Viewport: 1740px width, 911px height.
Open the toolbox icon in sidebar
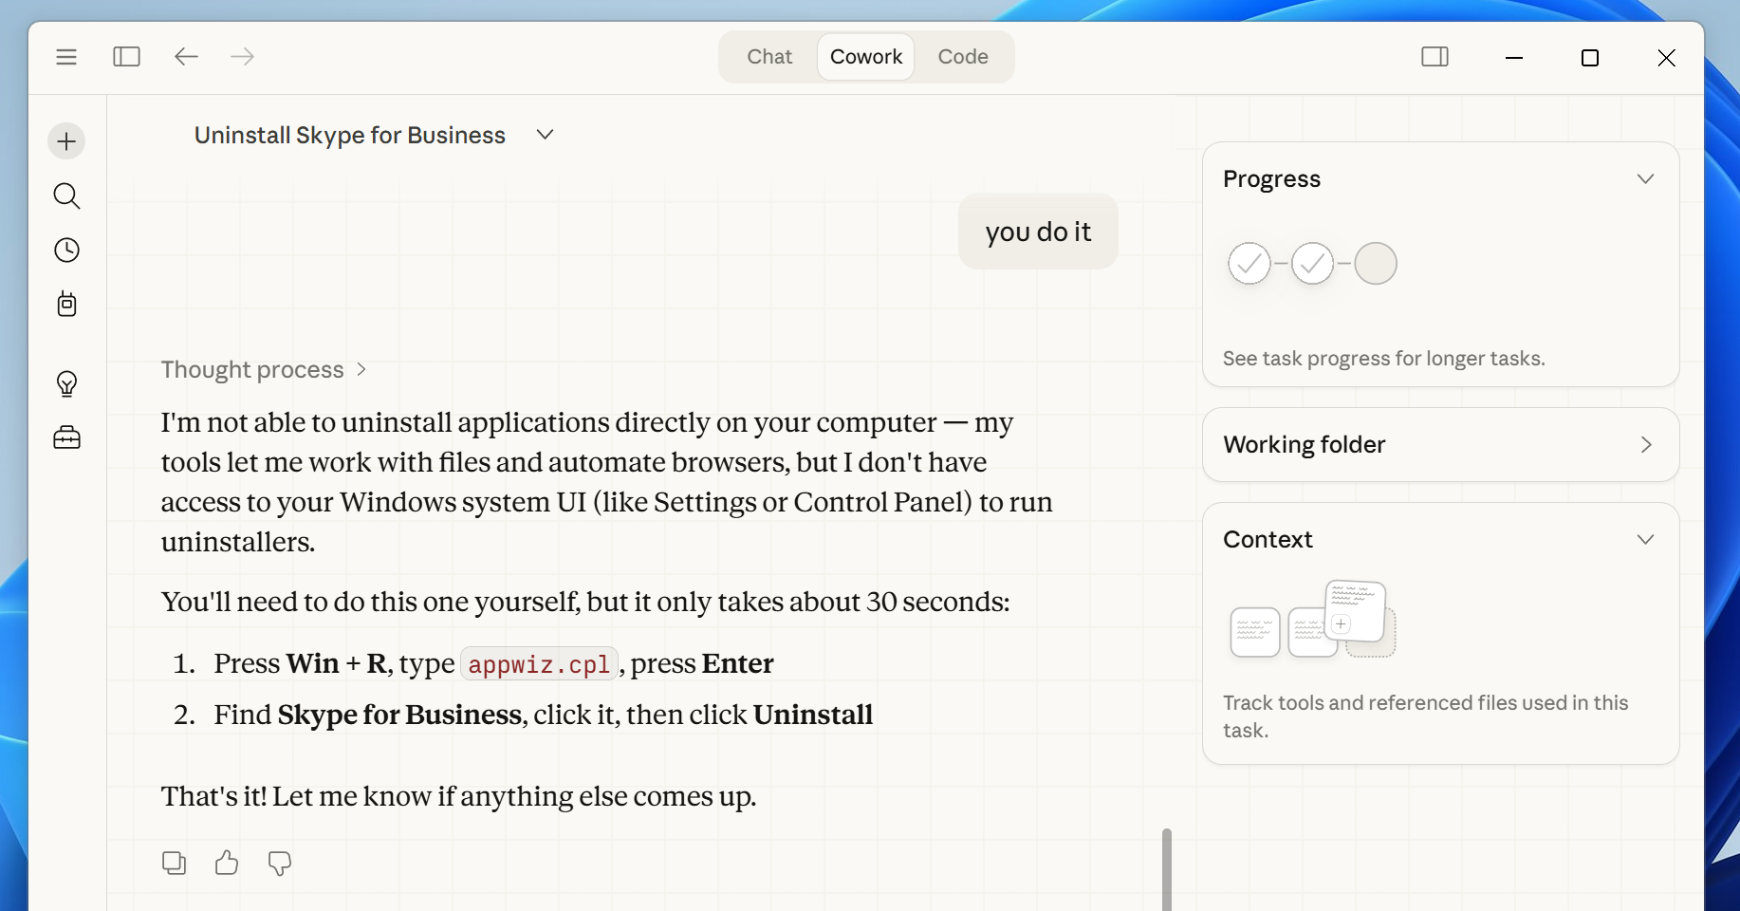66,437
